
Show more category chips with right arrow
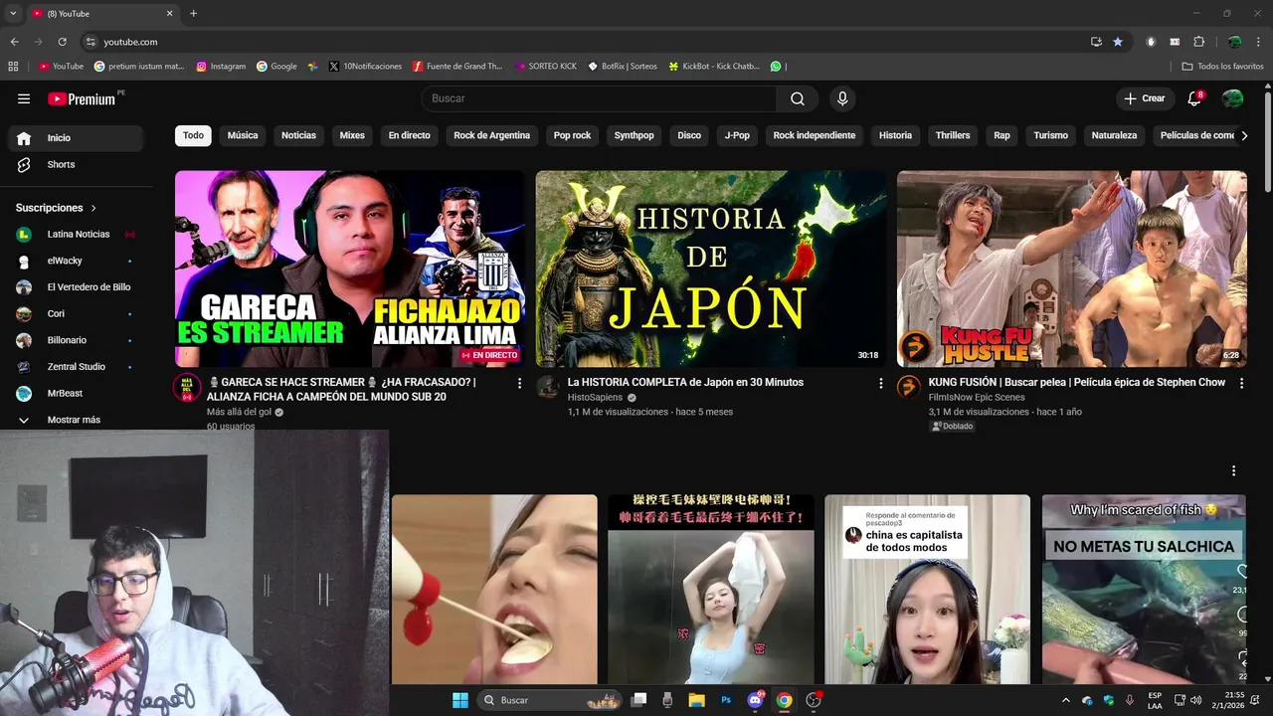pos(1243,135)
